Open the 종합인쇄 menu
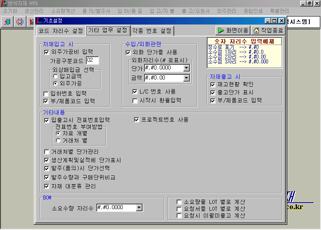Screen dimensions: 321x230 pyautogui.click(x=253, y=11)
